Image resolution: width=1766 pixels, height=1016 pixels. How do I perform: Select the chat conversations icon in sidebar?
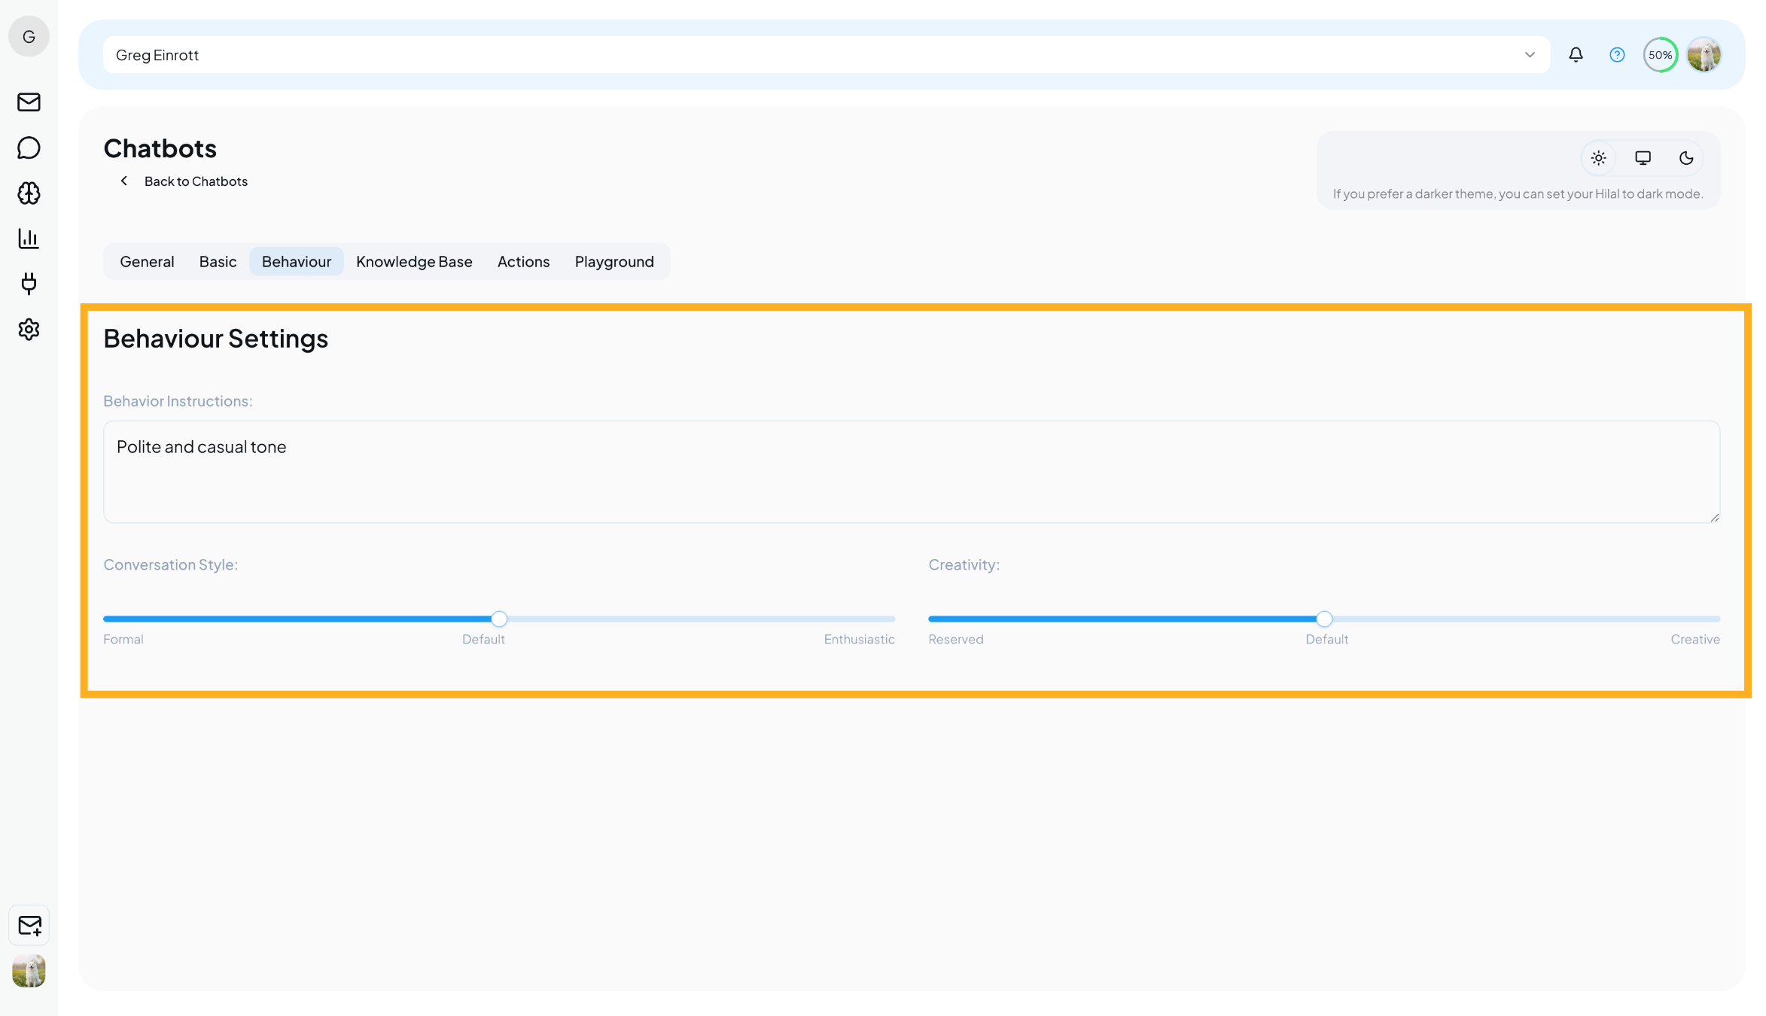click(x=28, y=148)
